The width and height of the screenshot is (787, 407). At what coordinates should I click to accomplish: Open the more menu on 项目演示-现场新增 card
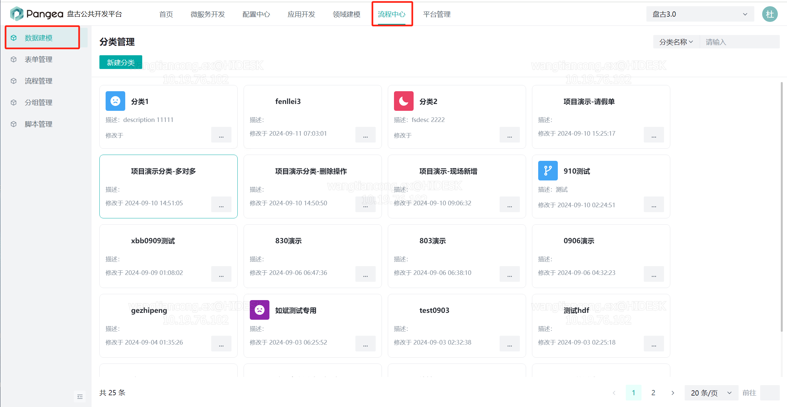pyautogui.click(x=510, y=204)
